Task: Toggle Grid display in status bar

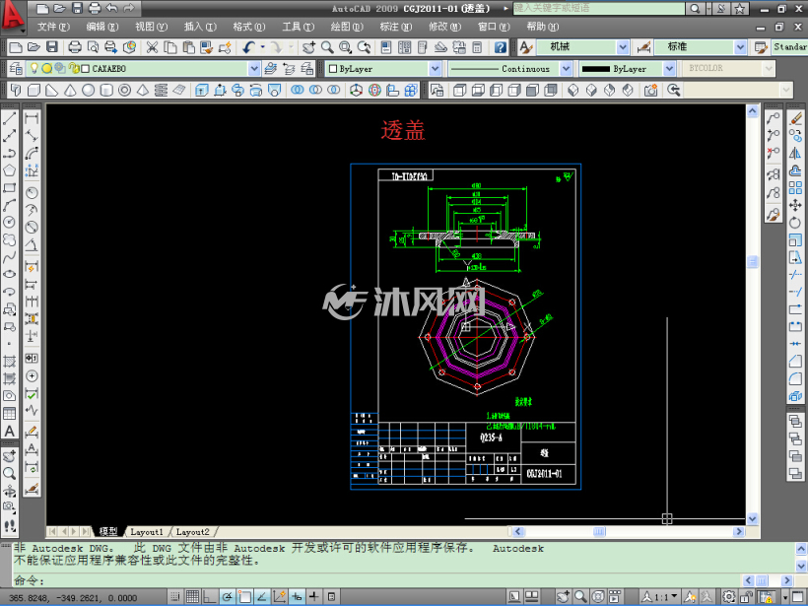Action: [193, 597]
